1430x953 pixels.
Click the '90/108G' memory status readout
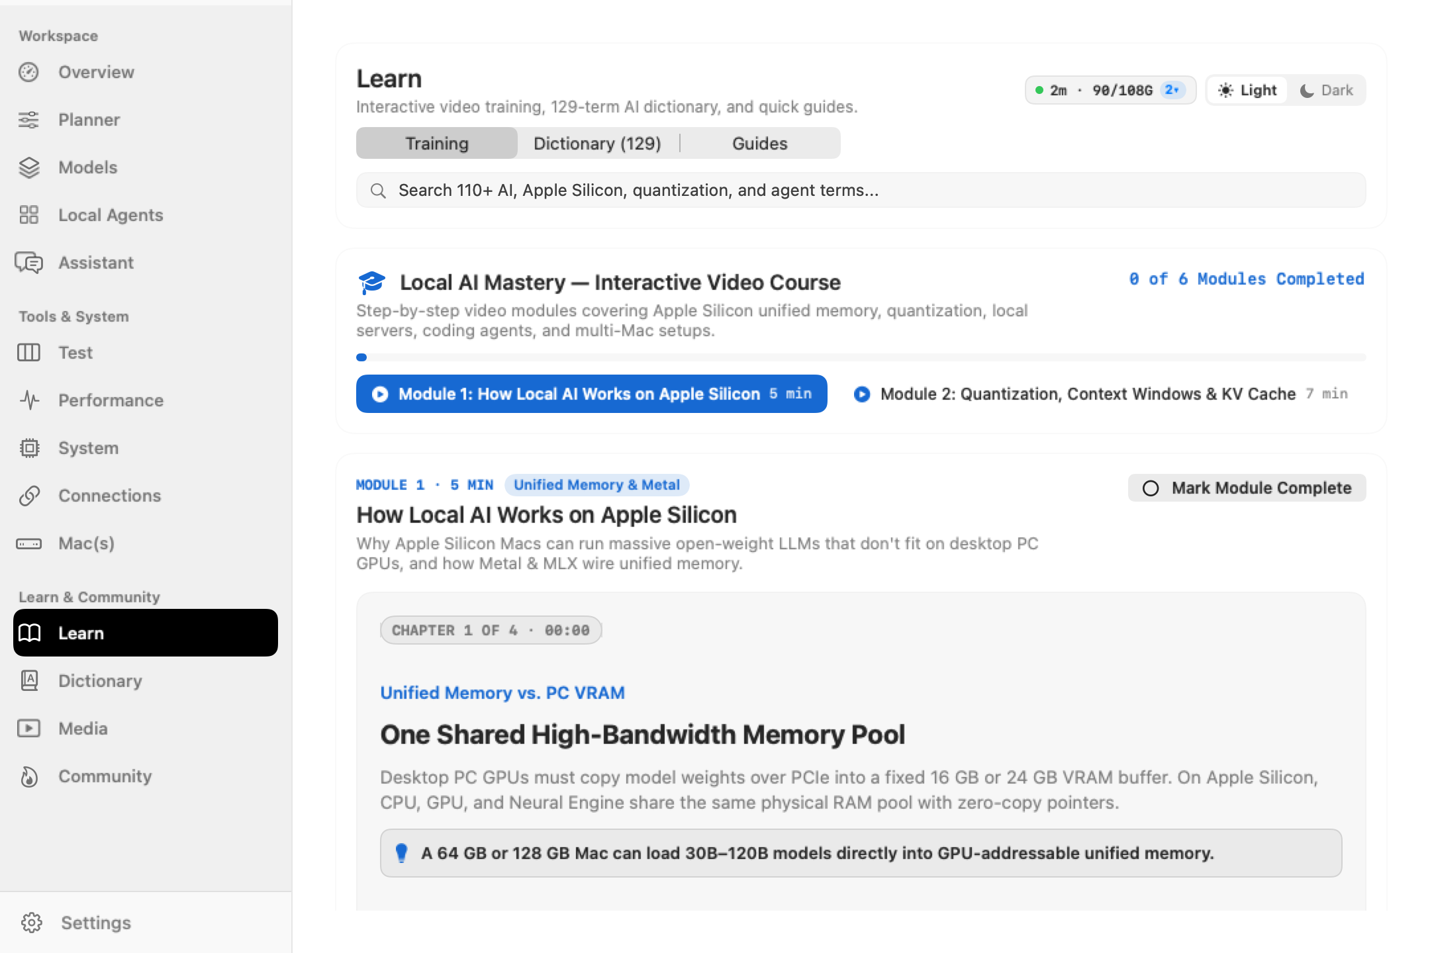1122,91
